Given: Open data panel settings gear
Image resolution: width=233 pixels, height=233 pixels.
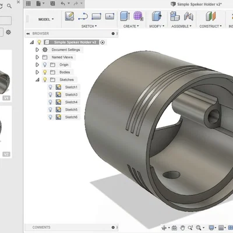Looking at the screenshot, I should pyautogui.click(x=8, y=32).
